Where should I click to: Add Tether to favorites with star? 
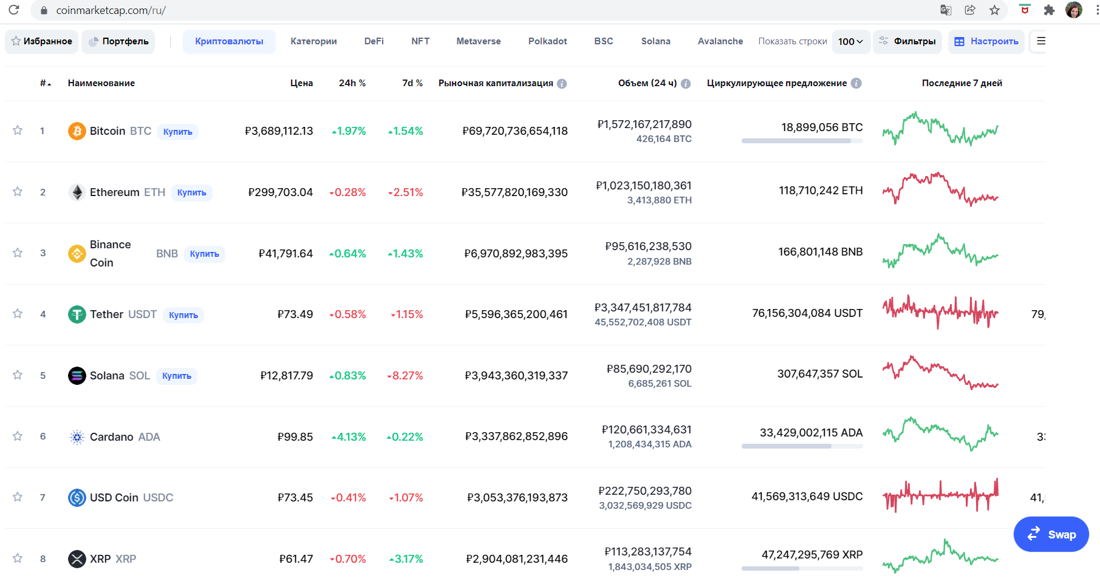coord(18,314)
